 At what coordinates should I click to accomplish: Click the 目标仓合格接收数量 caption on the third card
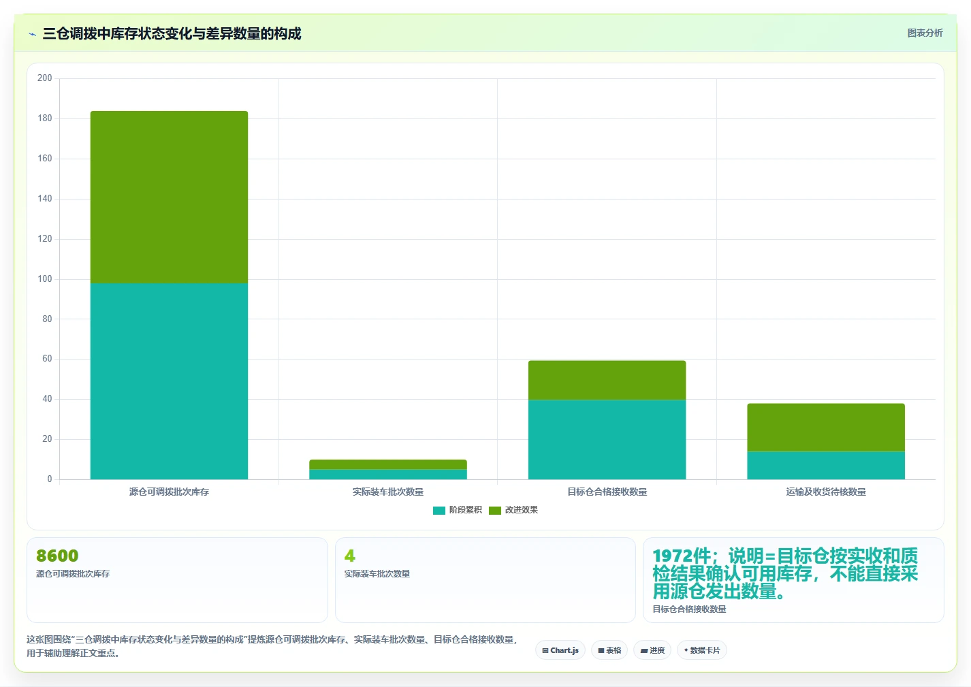689,609
